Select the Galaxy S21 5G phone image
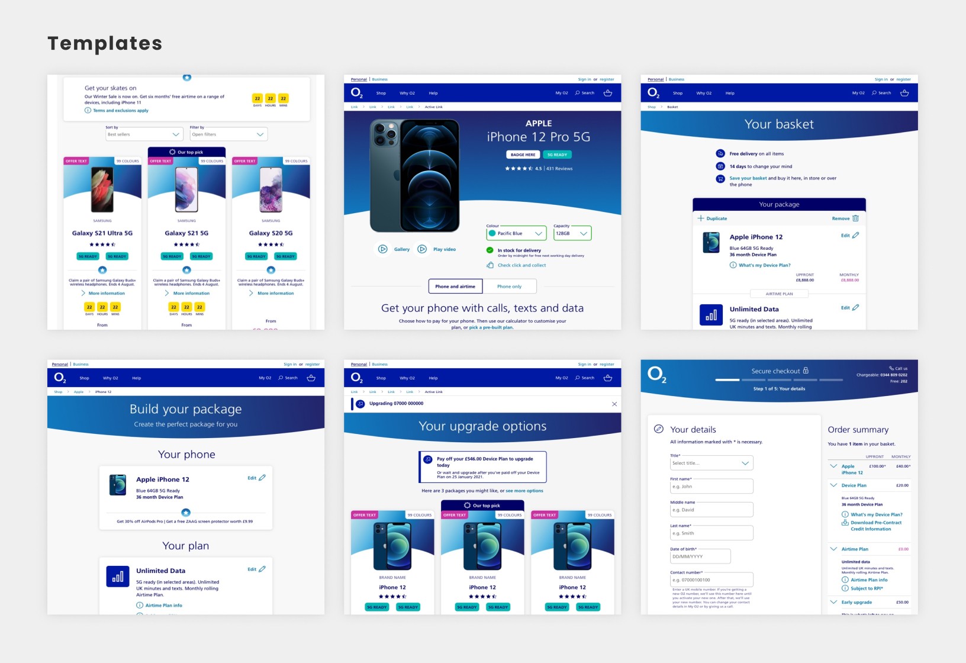 point(186,190)
